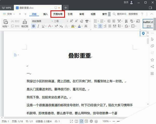Apply superscript X² formatting
156x124 pixels.
[x=56, y=26]
